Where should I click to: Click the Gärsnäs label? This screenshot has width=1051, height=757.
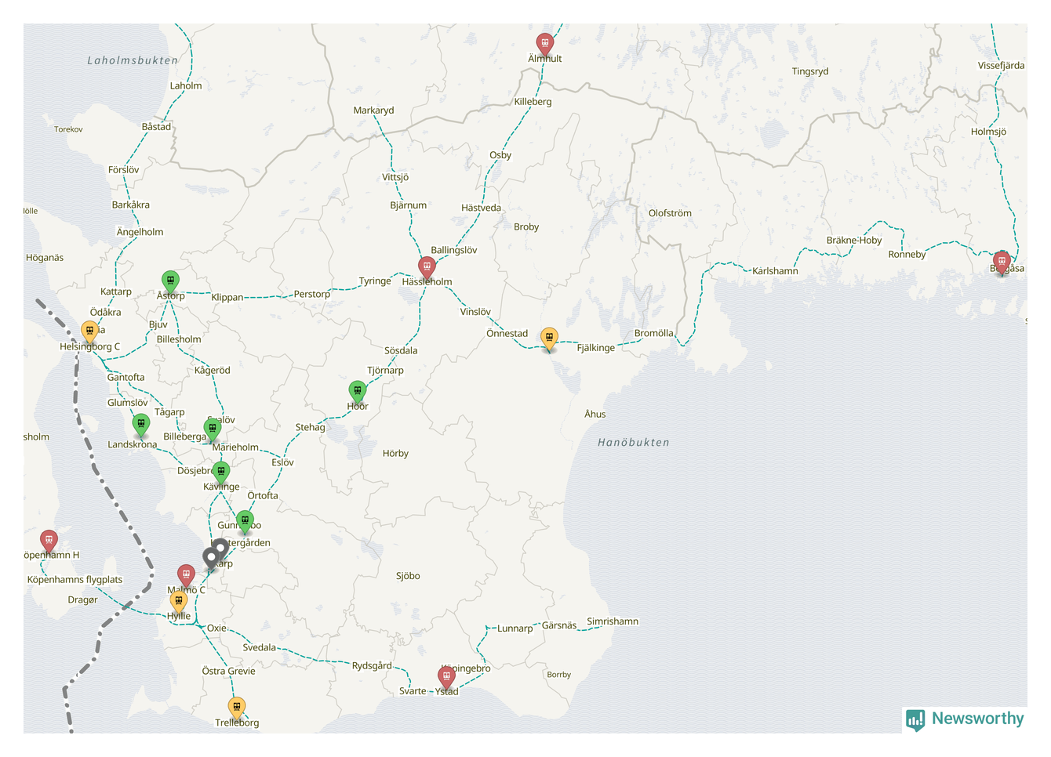pyautogui.click(x=559, y=625)
